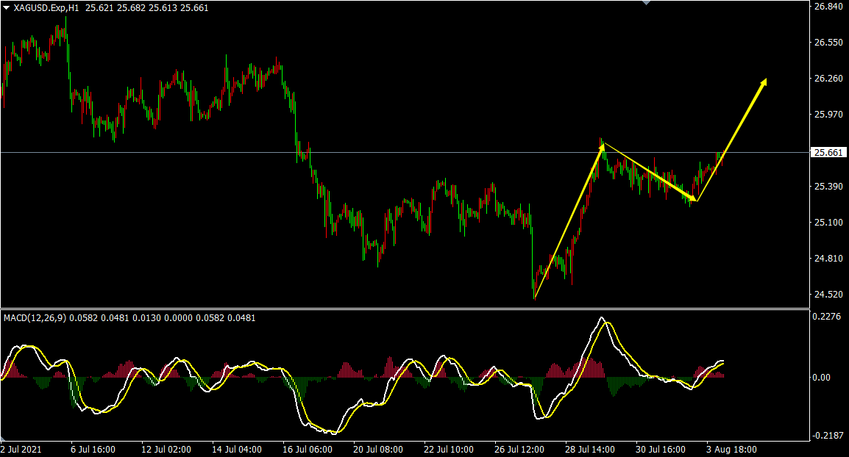Select the yellow arrowhead pointing toward 26.260
Image resolution: width=849 pixels, height=457 pixels.
[763, 83]
